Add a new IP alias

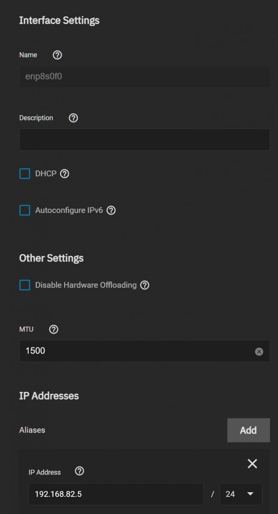[248, 430]
